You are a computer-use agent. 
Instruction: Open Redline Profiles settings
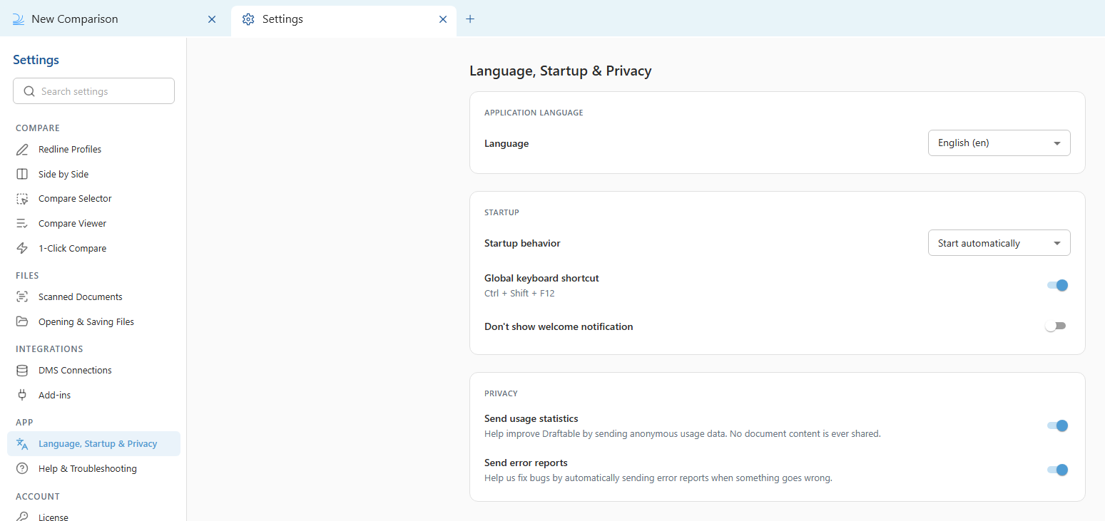click(93, 150)
